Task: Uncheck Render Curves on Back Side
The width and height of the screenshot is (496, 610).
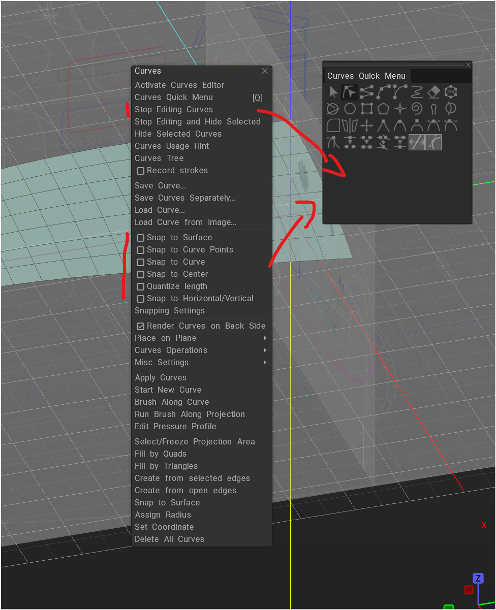Action: pos(141,326)
